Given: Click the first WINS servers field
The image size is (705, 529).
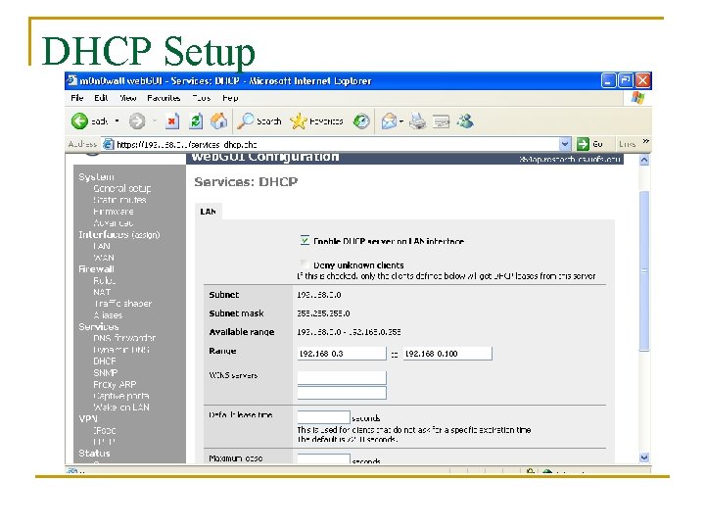Looking at the screenshot, I should click(x=342, y=377).
